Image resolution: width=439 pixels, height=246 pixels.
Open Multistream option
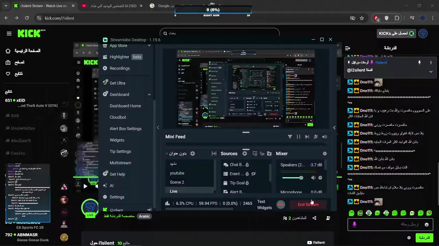pos(120,163)
